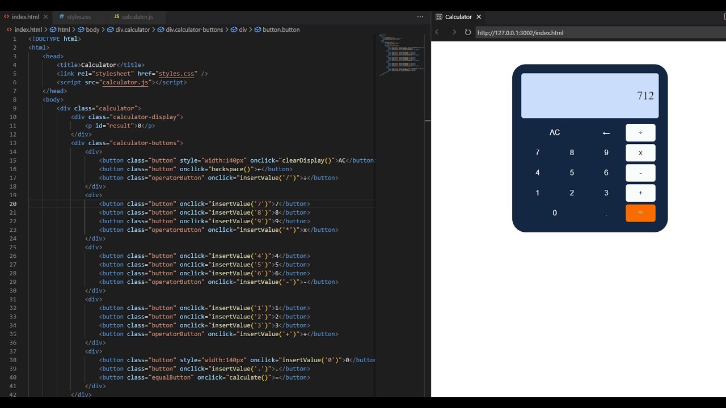Open the editor more actions ellipsis menu
726x408 pixels.
click(x=420, y=17)
